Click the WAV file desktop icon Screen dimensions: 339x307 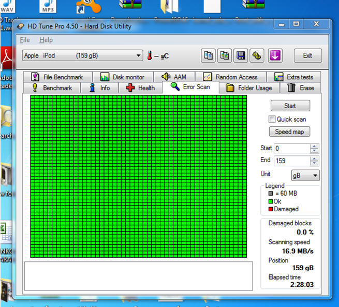pyautogui.click(x=7, y=7)
